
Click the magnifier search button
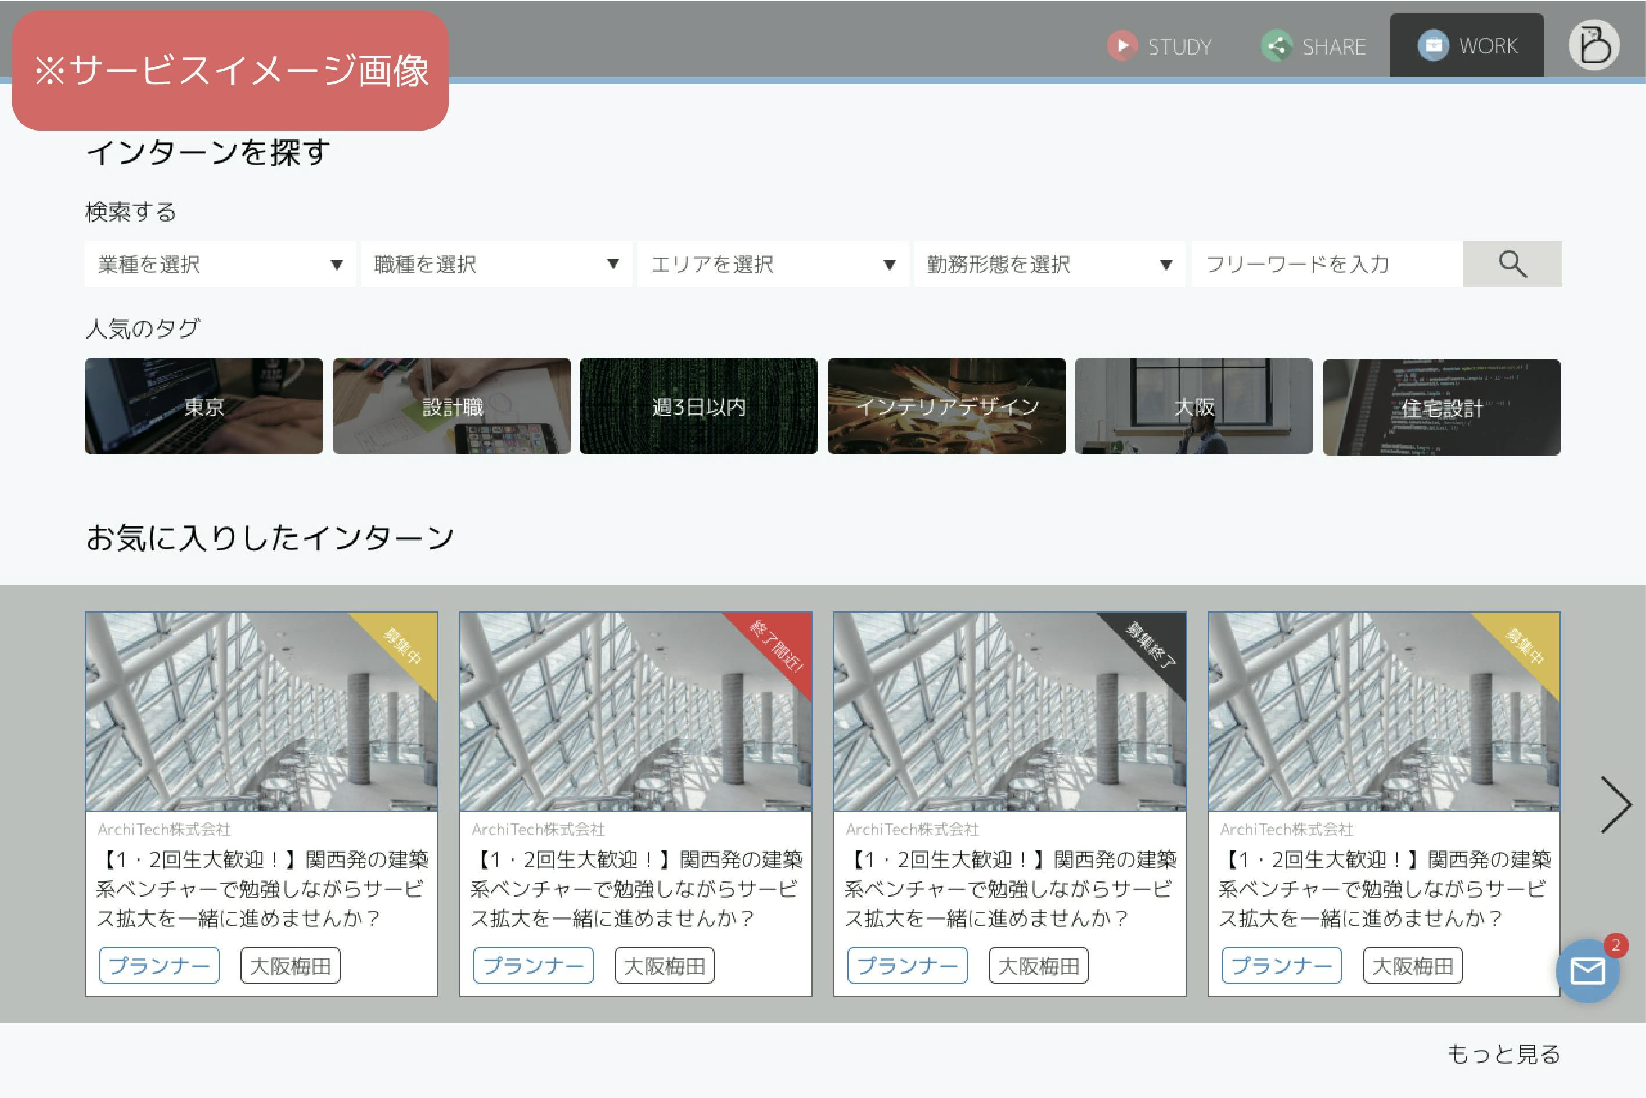(x=1511, y=264)
